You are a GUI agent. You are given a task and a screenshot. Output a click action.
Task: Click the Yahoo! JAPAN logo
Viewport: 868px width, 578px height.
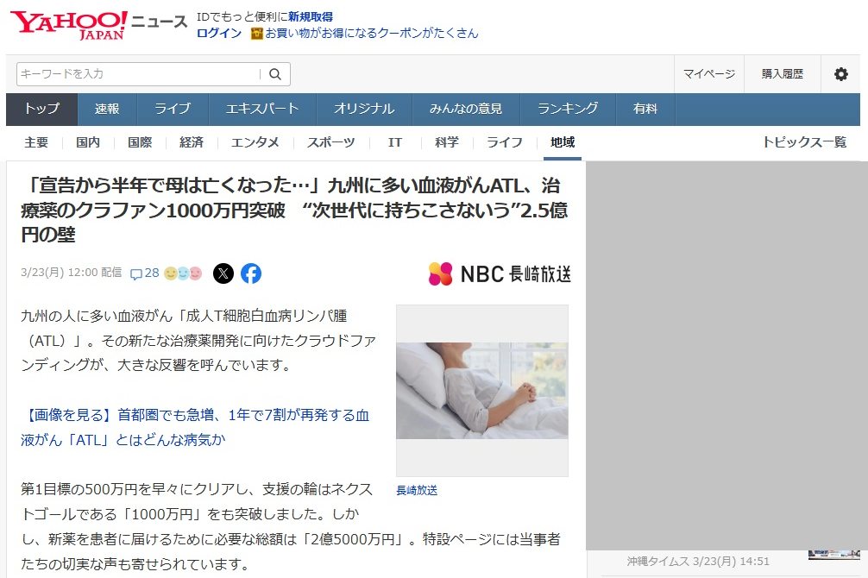69,25
